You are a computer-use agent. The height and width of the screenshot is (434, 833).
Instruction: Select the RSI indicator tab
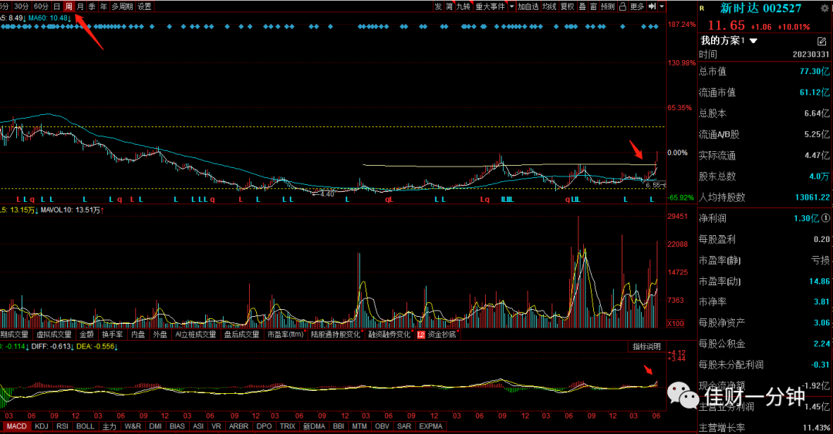tap(62, 426)
